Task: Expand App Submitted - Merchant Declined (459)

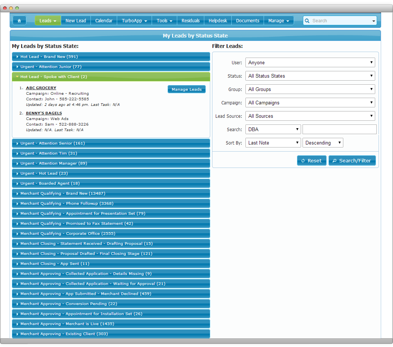Action: click(x=111, y=294)
